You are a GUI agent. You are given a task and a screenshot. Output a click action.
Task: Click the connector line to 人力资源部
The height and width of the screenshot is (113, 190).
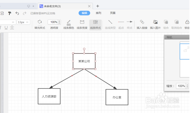coord(67,79)
